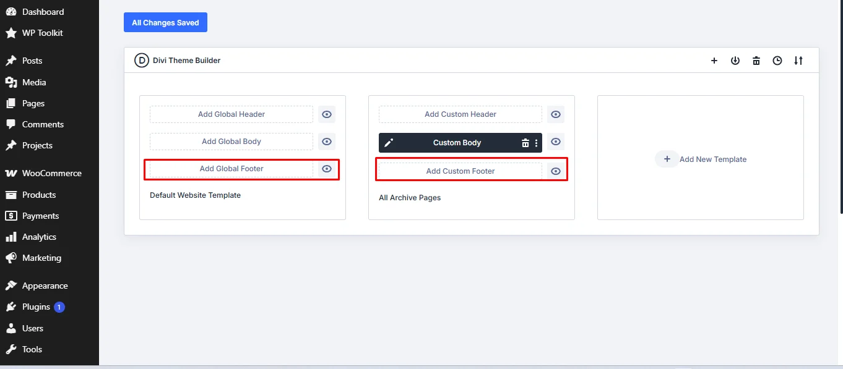Click Add Custom Header
Screen dimensions: 843x369
click(x=460, y=114)
